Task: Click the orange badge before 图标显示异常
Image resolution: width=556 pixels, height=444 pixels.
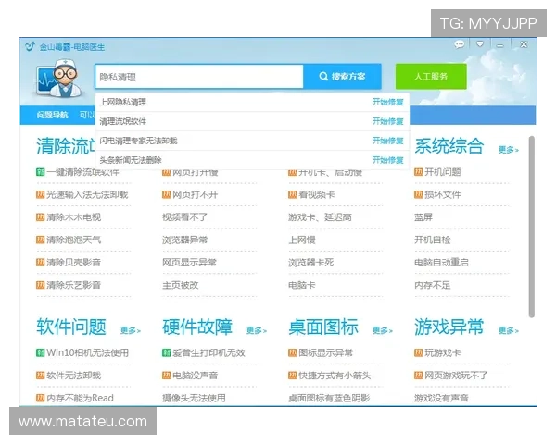Action: [x=292, y=352]
